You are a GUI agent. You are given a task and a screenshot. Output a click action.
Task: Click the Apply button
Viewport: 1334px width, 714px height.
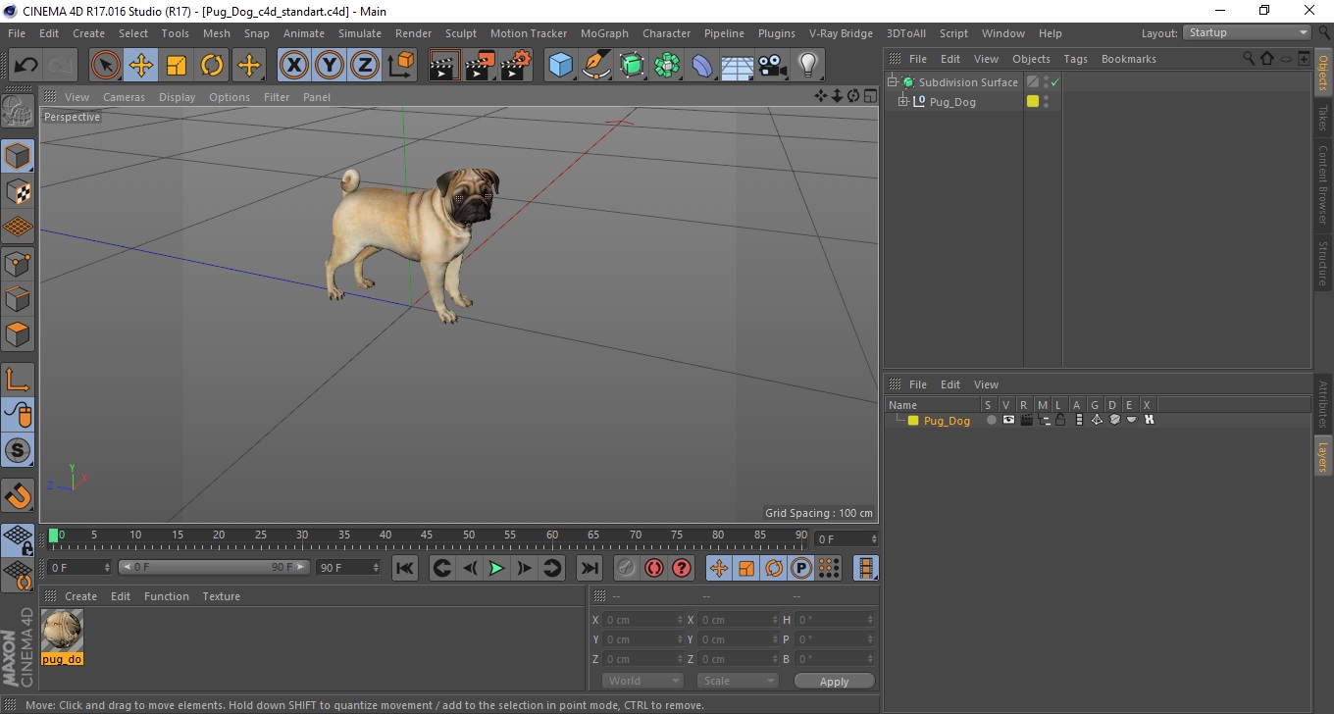(834, 681)
